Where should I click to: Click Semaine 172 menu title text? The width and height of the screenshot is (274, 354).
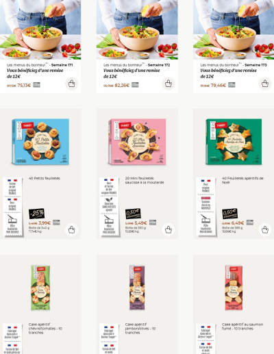tap(136, 65)
